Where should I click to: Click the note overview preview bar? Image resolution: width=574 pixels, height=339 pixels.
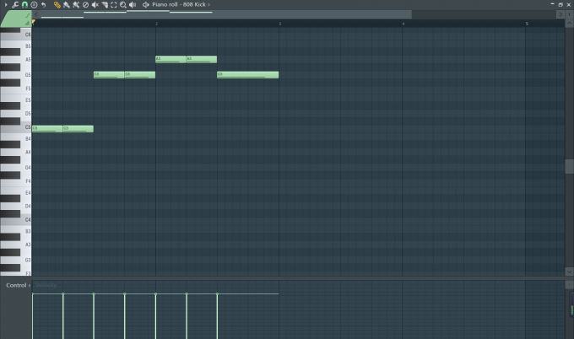coord(226,14)
